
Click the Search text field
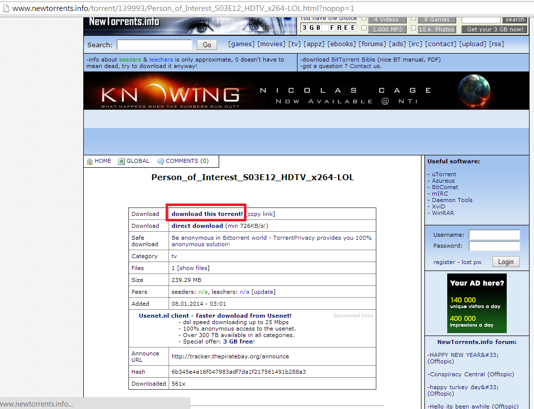154,45
